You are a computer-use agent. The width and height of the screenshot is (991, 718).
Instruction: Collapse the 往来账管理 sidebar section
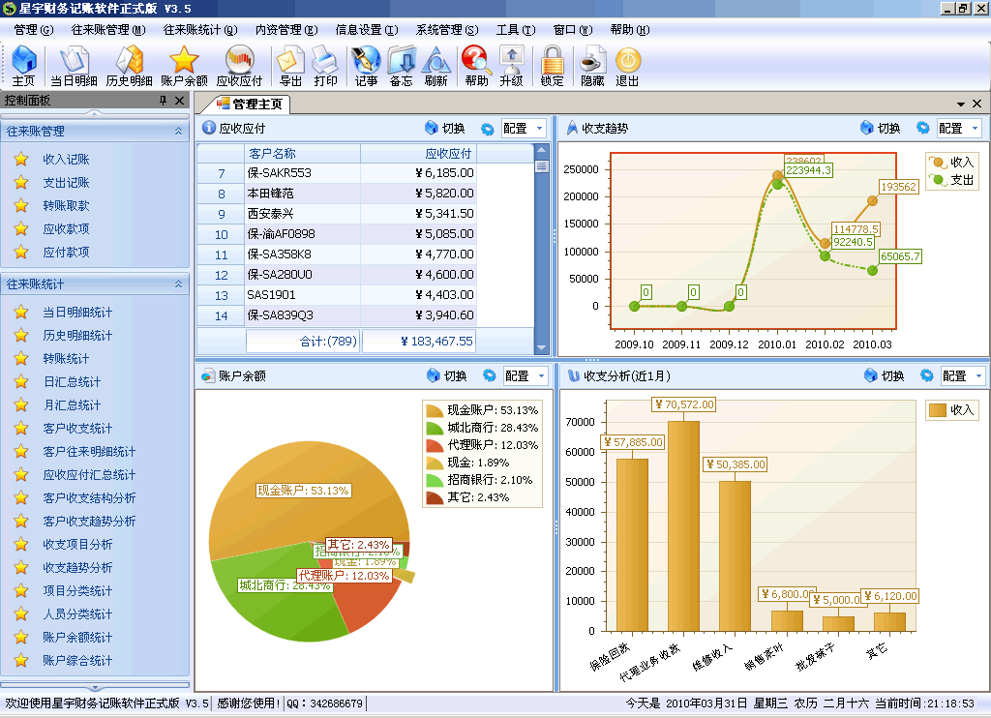click(x=178, y=132)
